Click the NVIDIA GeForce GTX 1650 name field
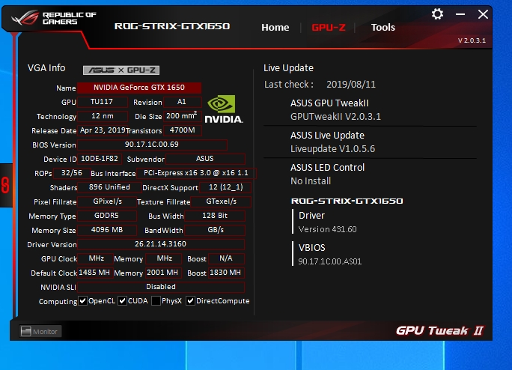512x370 pixels. point(140,88)
